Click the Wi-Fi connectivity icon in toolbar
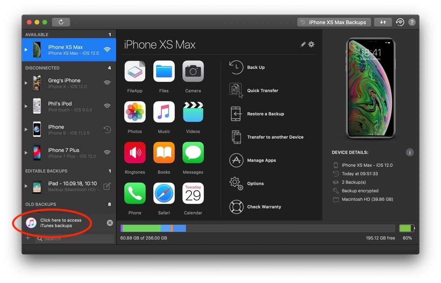Viewport: 441px width, 283px height. [400, 22]
